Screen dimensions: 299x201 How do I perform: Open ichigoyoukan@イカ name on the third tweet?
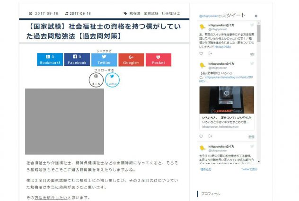[x=221, y=147]
